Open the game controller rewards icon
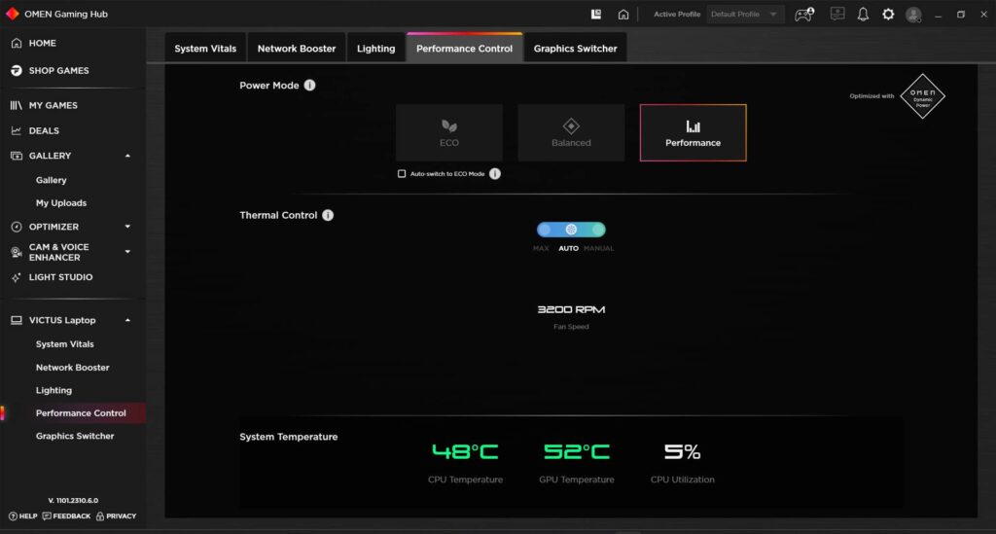The image size is (996, 534). click(x=804, y=14)
